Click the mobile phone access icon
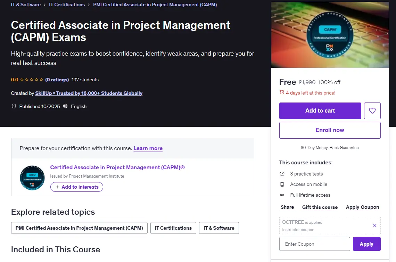 [282, 185]
